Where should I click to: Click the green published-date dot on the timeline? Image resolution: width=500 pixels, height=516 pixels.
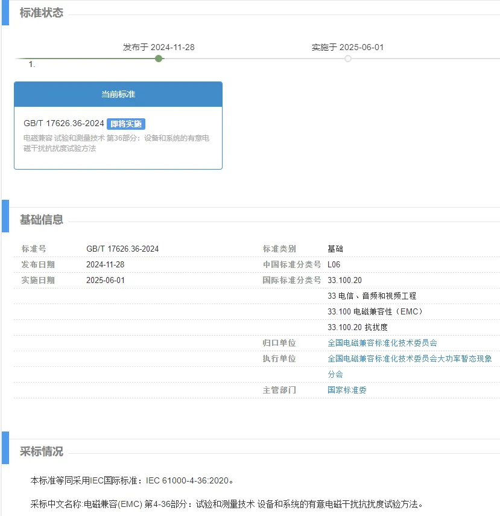(159, 59)
